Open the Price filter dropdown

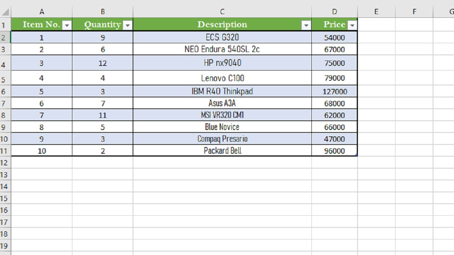click(352, 25)
